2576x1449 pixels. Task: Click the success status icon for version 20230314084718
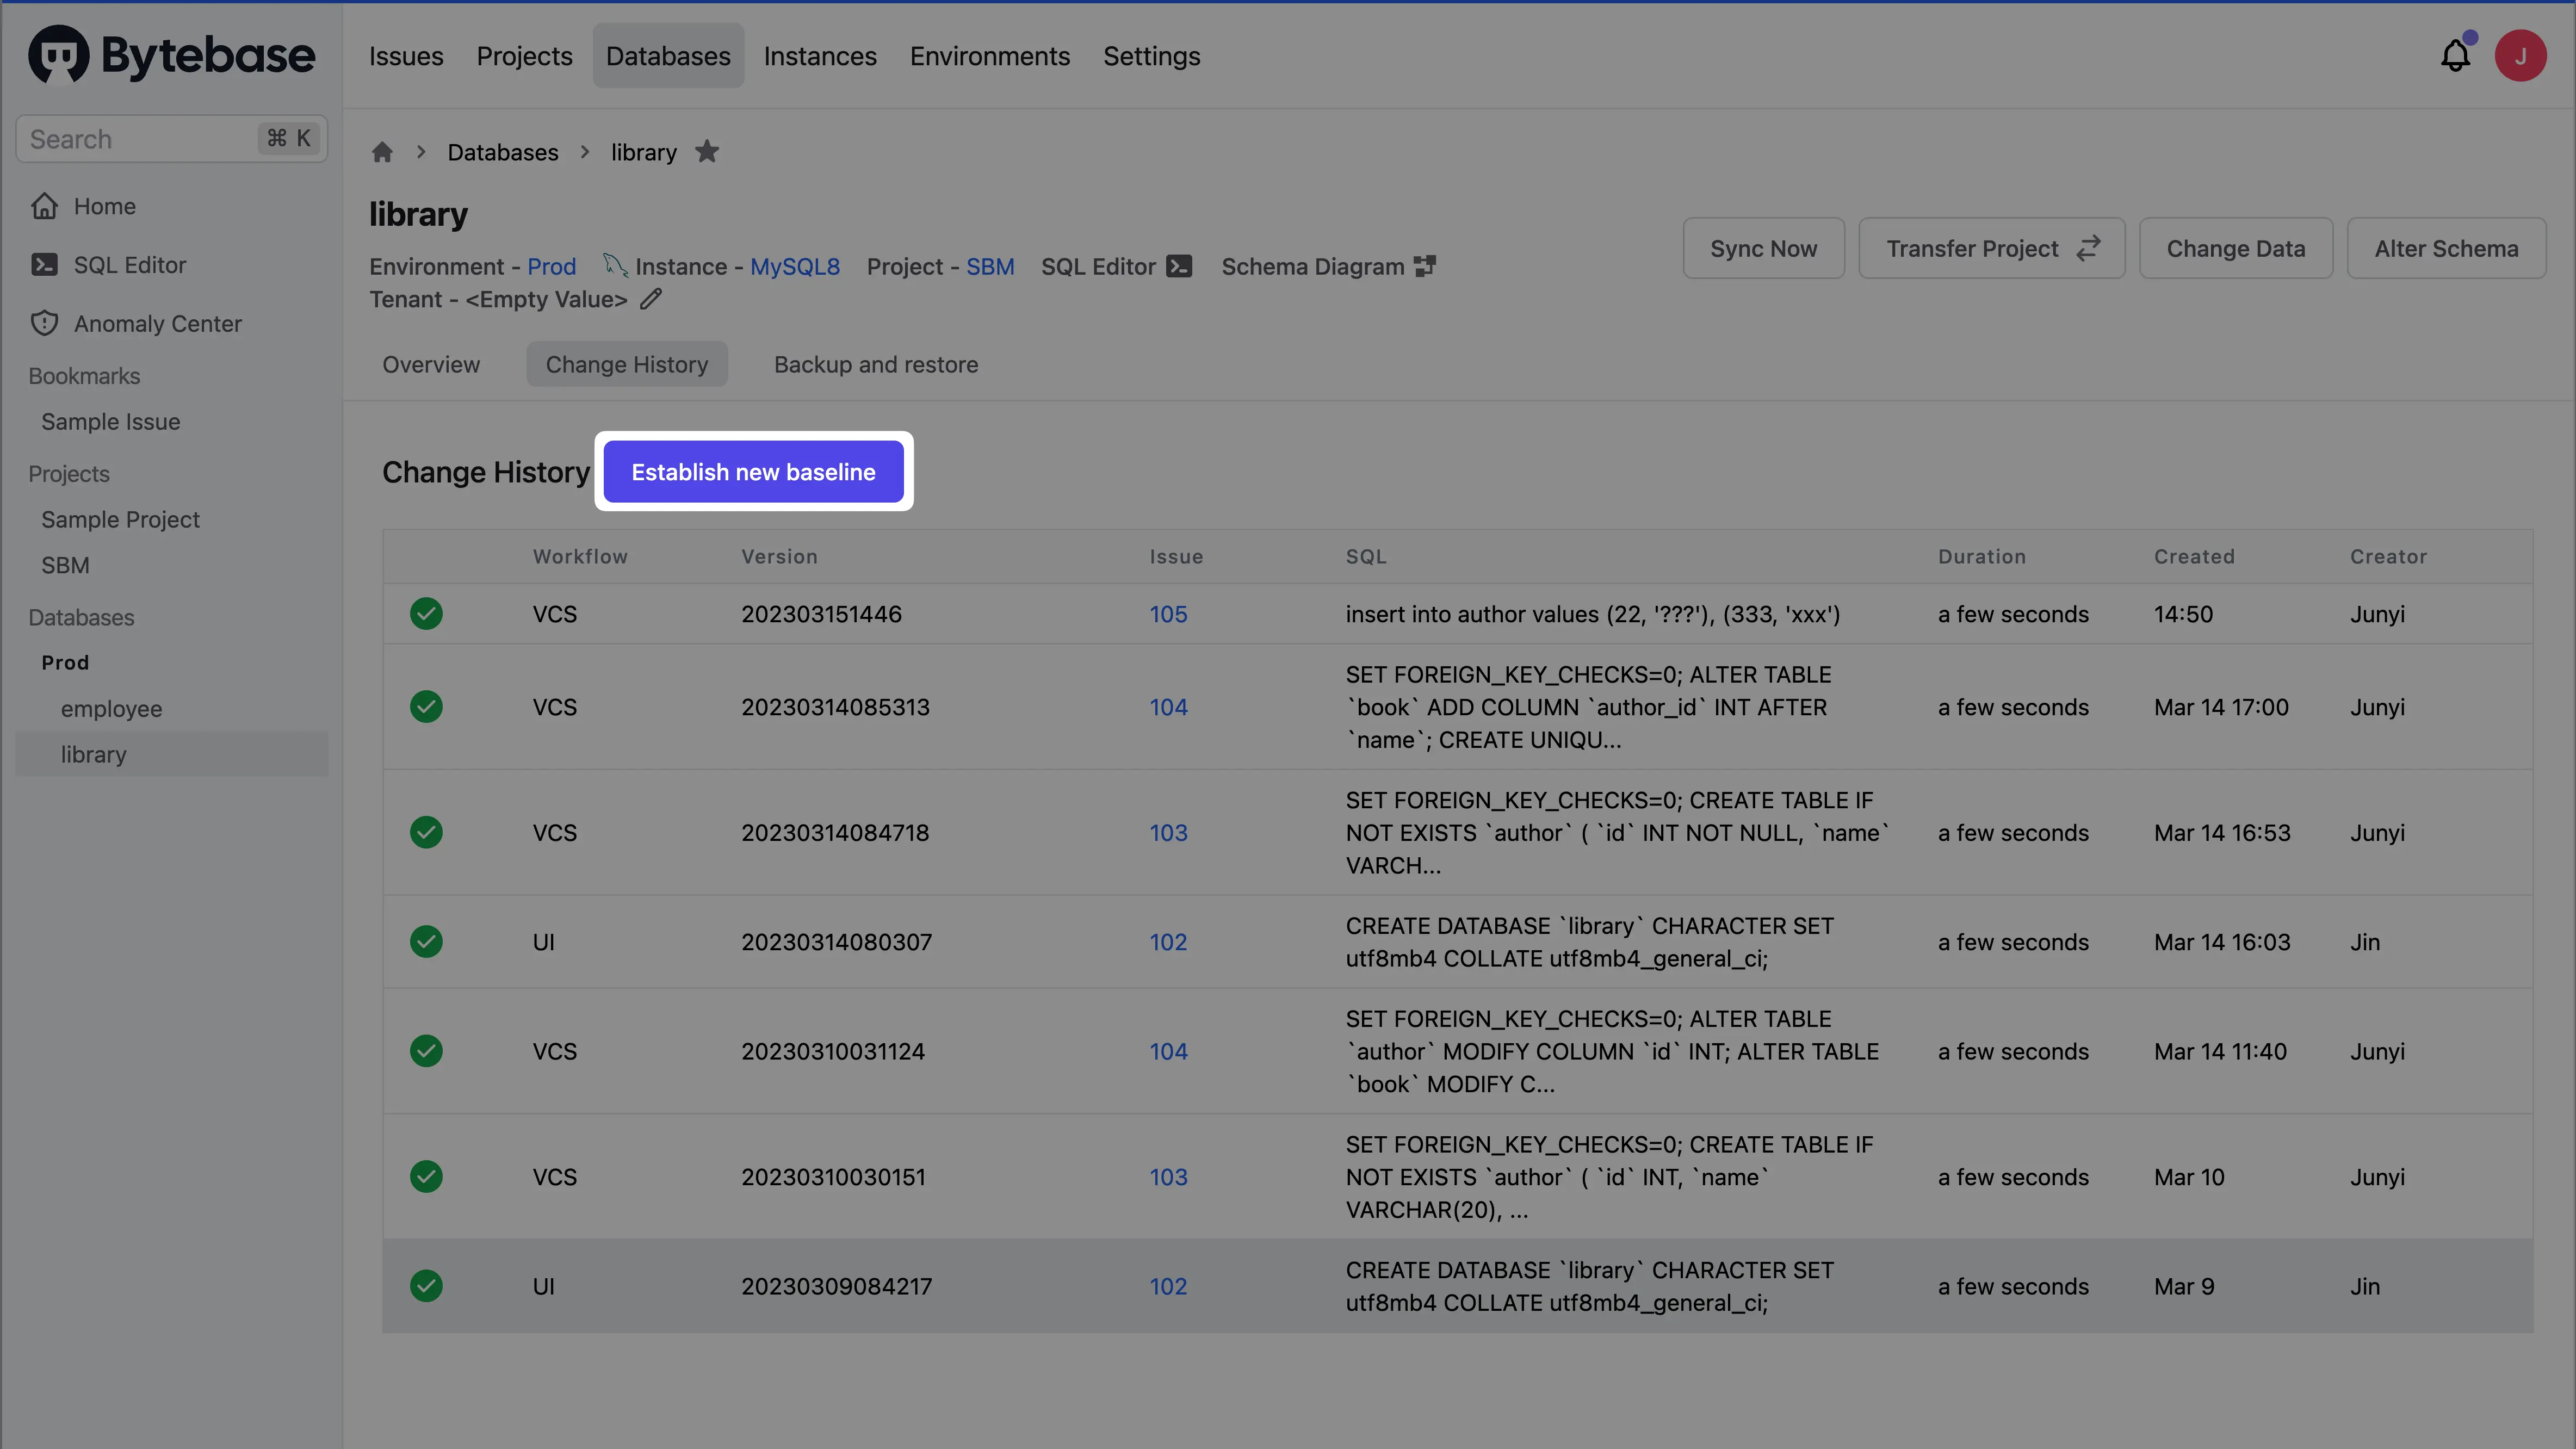click(x=426, y=832)
